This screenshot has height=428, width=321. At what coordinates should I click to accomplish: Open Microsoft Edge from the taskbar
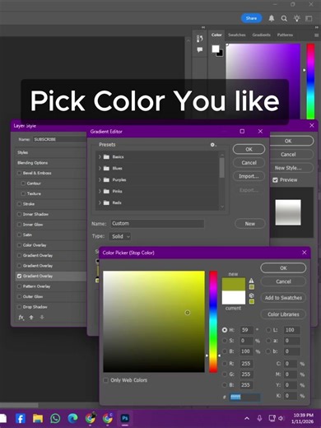pos(72,418)
